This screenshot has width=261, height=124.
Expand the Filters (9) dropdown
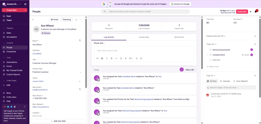point(190,70)
